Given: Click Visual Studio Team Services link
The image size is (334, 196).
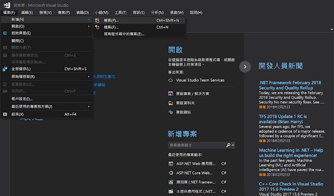Looking at the screenshot, I should [x=200, y=80].
